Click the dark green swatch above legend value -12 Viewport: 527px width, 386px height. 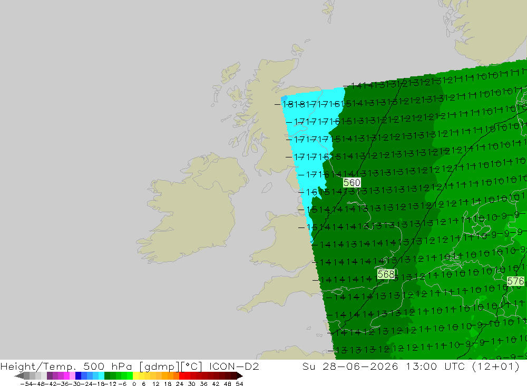107,375
